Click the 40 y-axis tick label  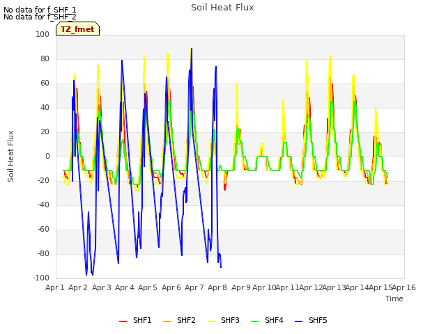click(45, 107)
